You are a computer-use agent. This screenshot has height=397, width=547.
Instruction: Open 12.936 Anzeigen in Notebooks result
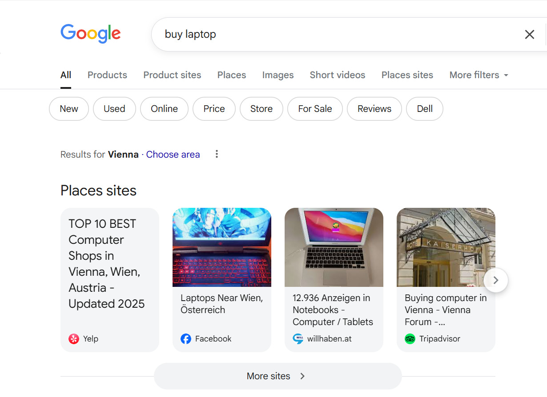tap(333, 310)
